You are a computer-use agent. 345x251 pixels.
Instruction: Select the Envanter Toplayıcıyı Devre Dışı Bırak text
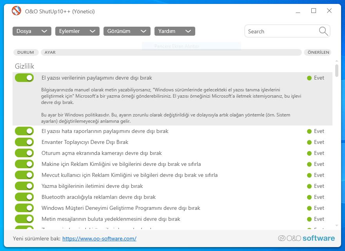pyautogui.click(x=85, y=142)
